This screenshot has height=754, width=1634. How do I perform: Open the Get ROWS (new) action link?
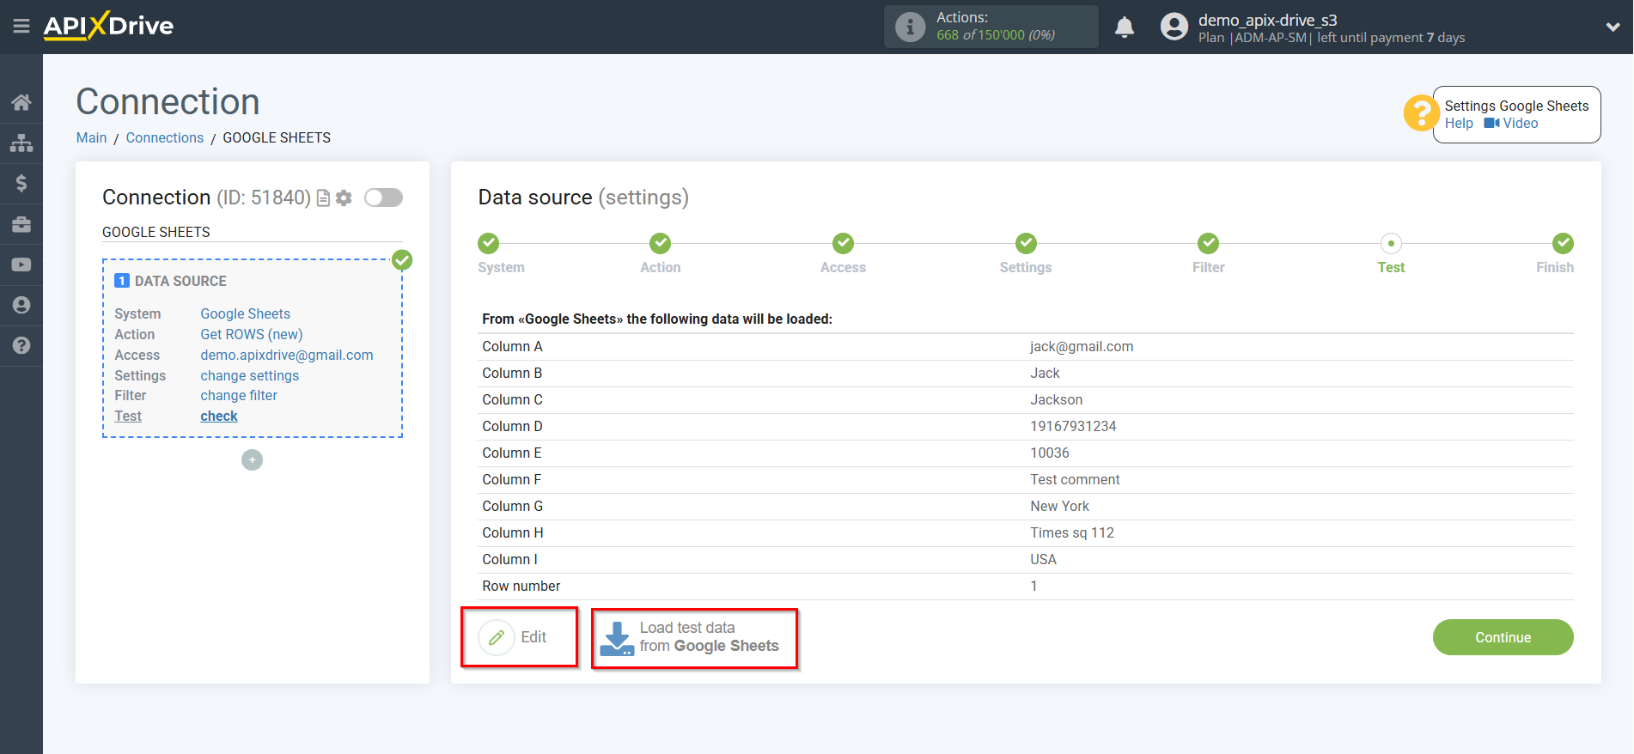click(252, 335)
